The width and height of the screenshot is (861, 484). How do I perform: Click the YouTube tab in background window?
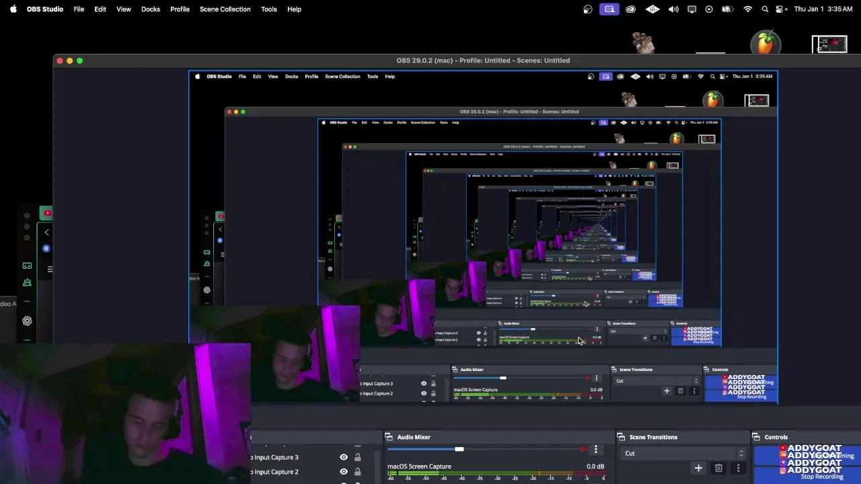tap(46, 213)
